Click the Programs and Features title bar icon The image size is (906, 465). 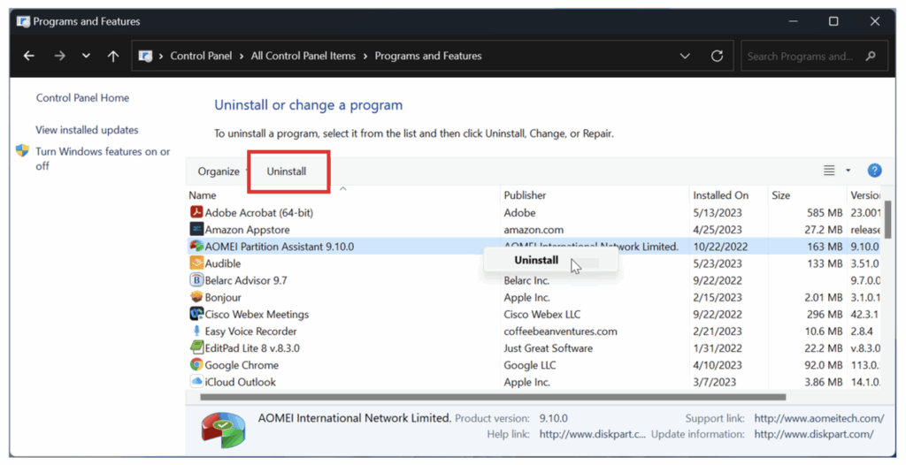pyautogui.click(x=23, y=21)
